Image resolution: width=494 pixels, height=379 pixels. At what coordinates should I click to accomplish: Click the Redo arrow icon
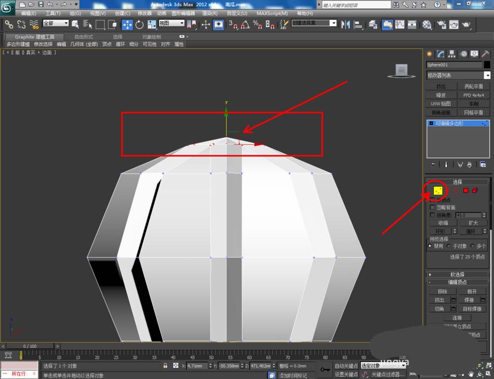click(64, 4)
